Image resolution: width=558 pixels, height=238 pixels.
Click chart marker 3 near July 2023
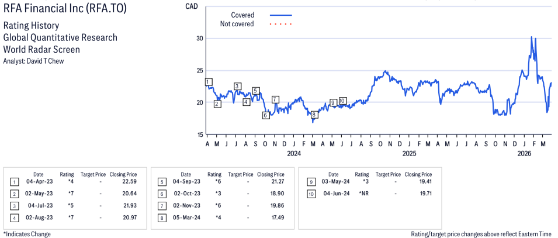[x=237, y=87]
